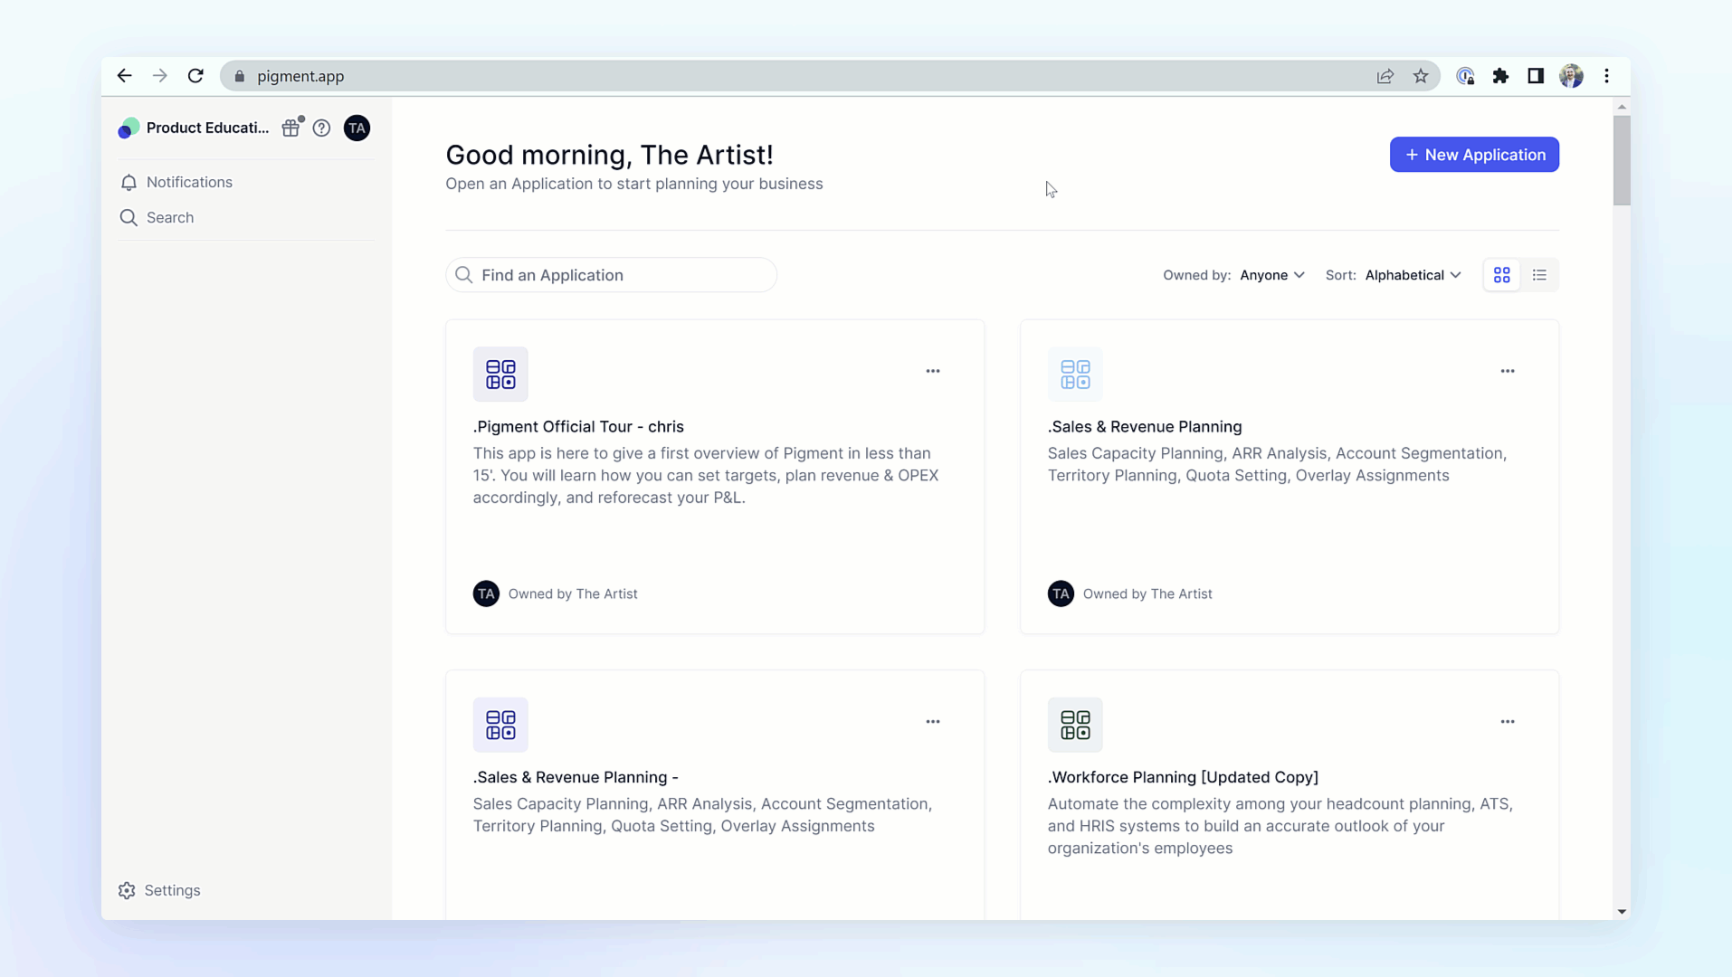Click the Pigment Official Tour description text
Screen dimensions: 1732x977
(706, 475)
